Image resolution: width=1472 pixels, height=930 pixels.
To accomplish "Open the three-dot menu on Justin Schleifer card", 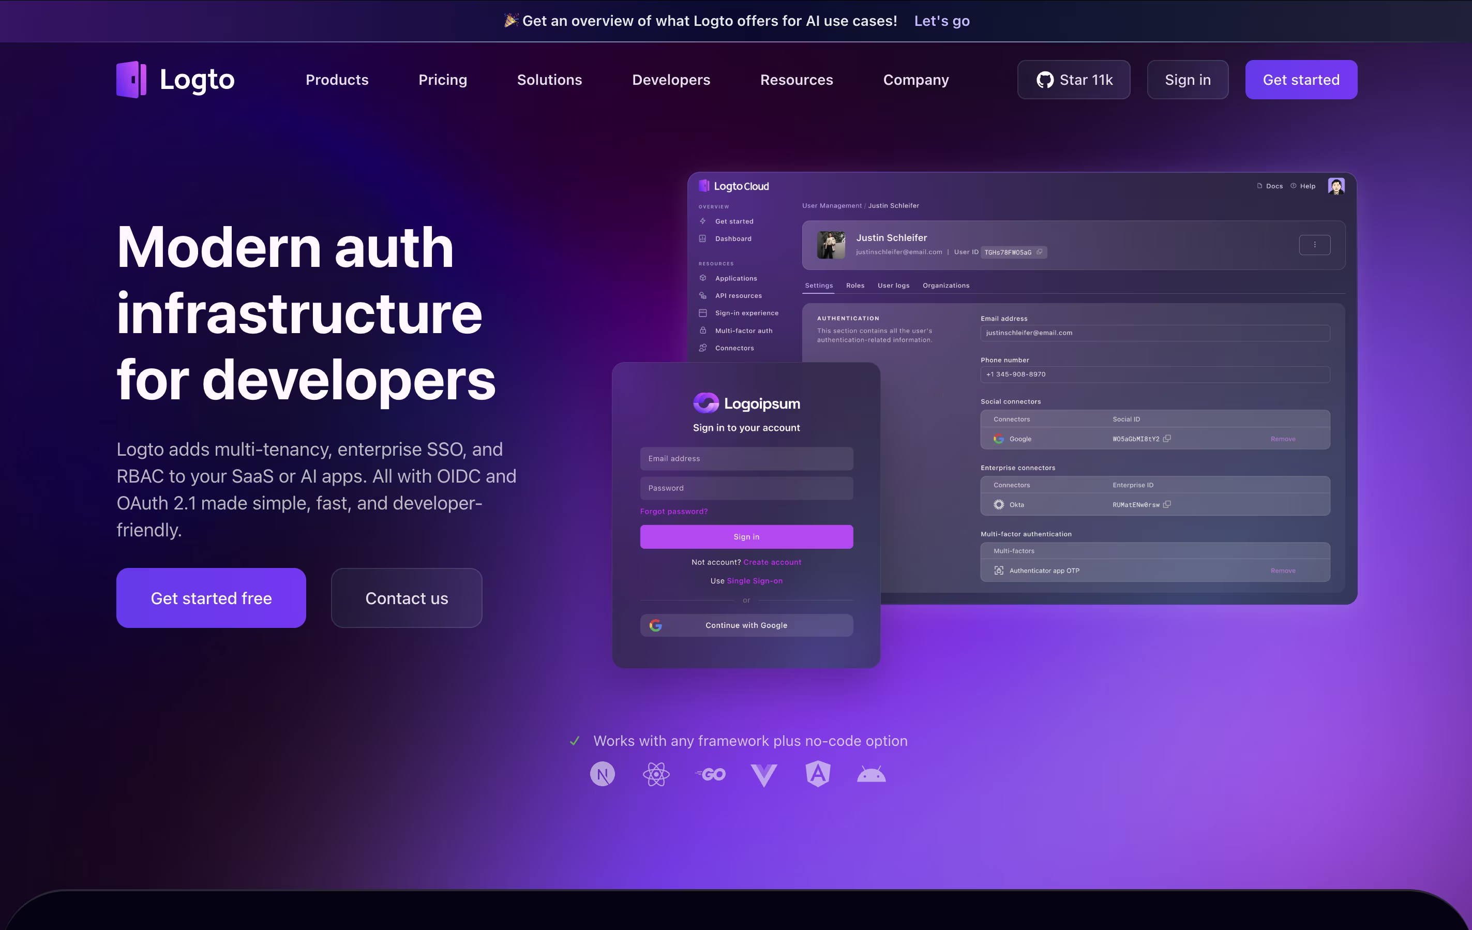I will pyautogui.click(x=1314, y=245).
